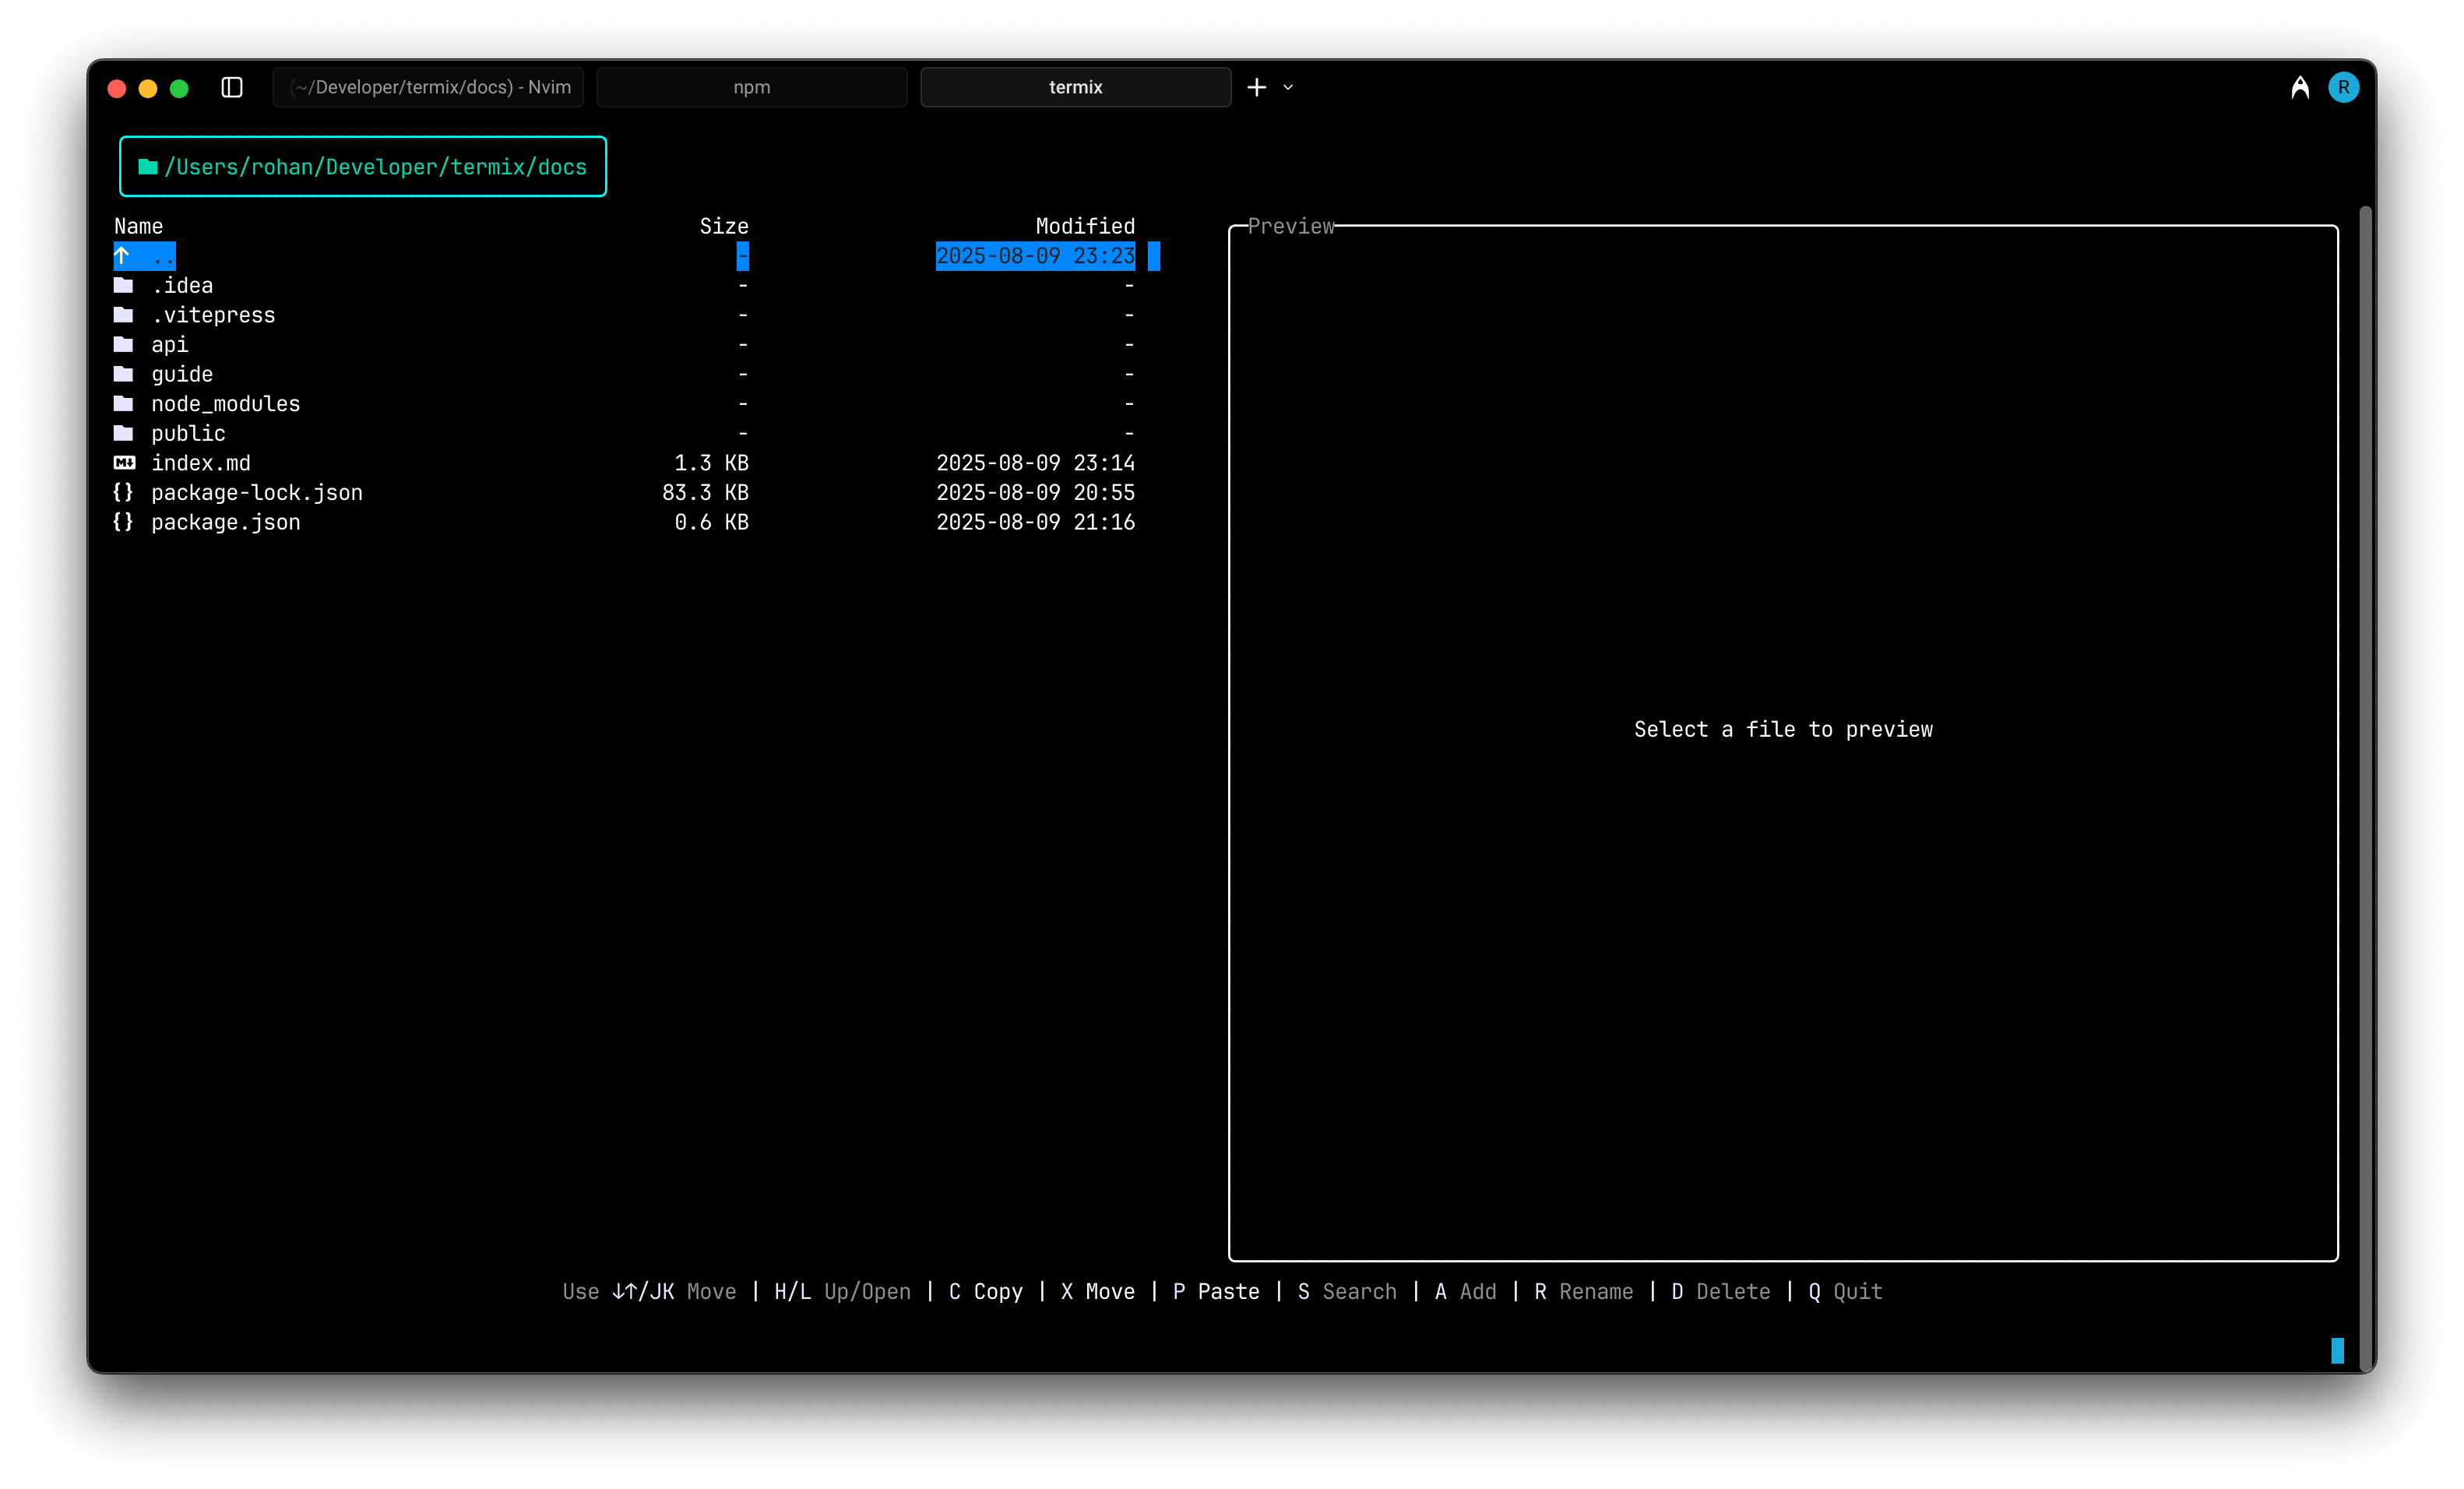Click the 0.6 KB size value

point(711,522)
